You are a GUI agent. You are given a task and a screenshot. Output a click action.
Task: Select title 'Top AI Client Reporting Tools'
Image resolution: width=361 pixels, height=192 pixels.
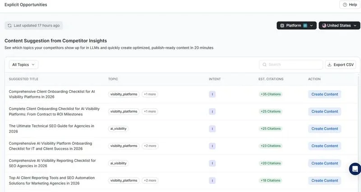point(52,180)
